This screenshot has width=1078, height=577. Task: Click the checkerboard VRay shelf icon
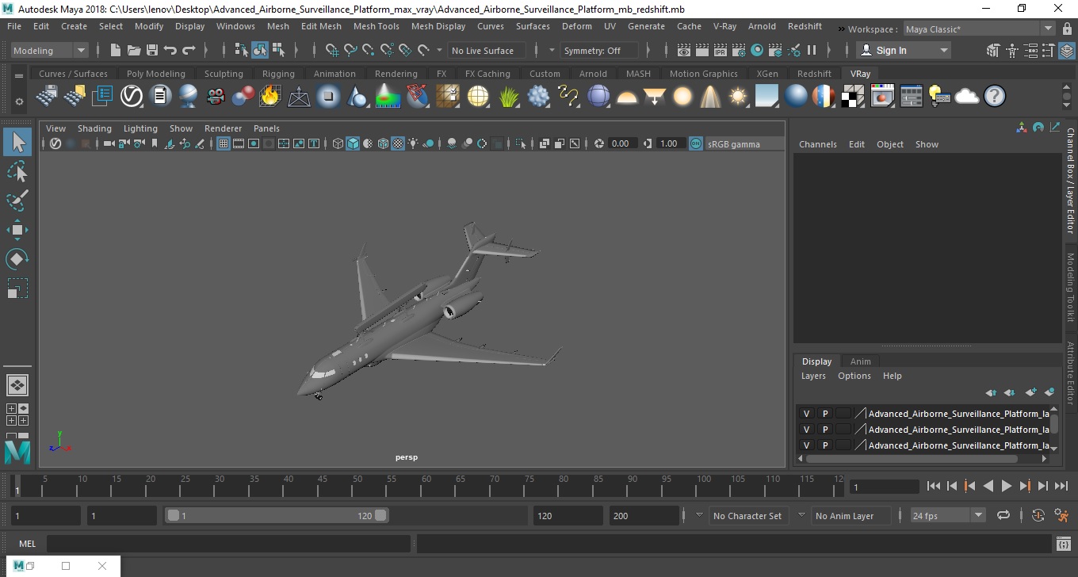tap(853, 97)
